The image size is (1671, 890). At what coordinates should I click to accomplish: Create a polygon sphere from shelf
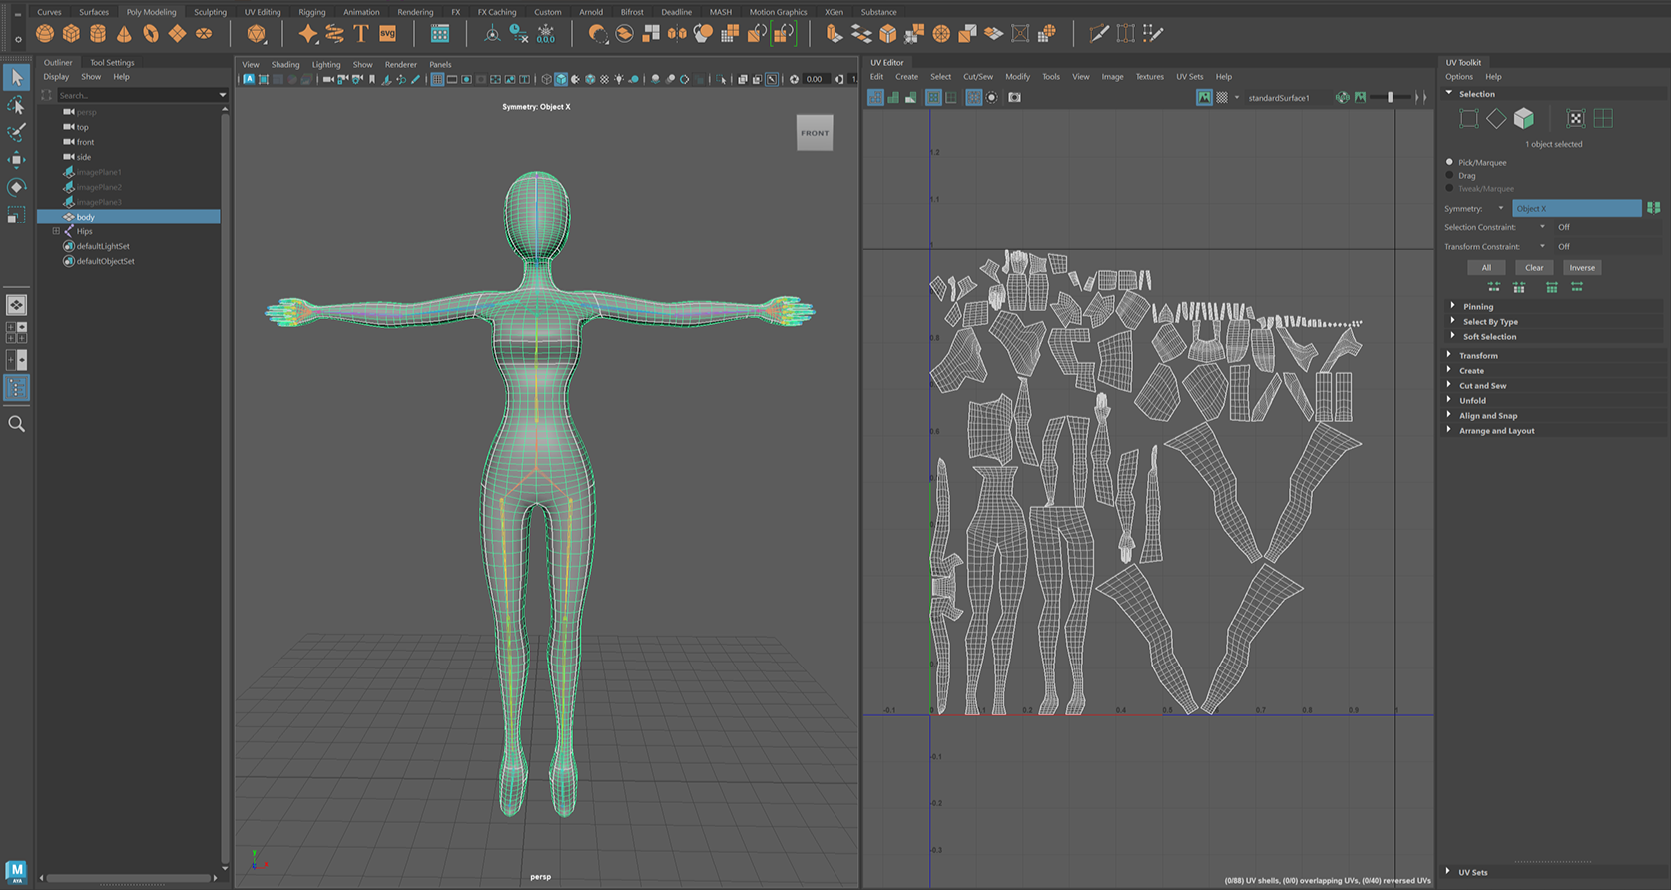click(x=45, y=34)
